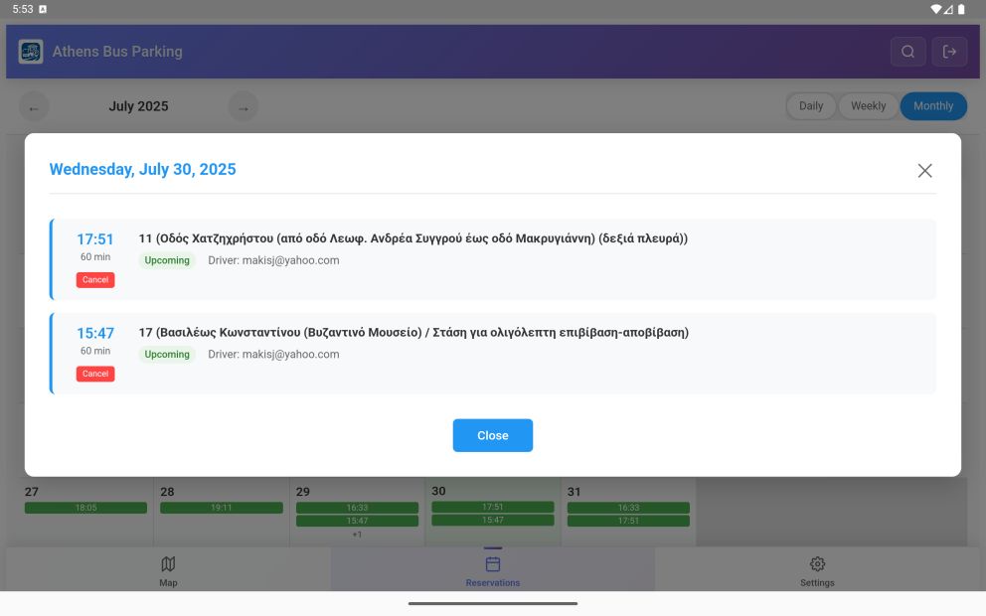Image resolution: width=986 pixels, height=616 pixels.
Task: Click the 15:47 time label in dialog
Action: tap(95, 333)
